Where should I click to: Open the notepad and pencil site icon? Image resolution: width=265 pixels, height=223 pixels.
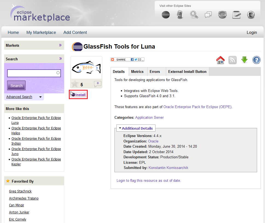pos(237,15)
